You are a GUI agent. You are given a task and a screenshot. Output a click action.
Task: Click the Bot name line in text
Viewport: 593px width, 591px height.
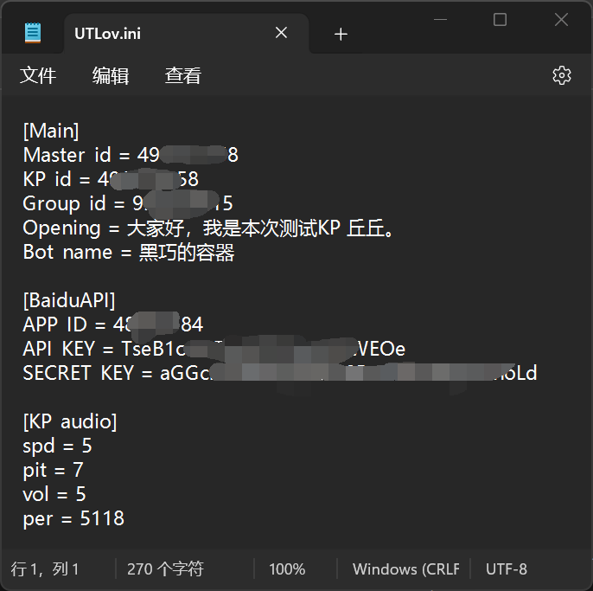(129, 253)
